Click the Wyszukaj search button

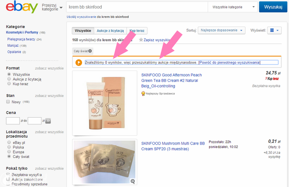click(273, 7)
